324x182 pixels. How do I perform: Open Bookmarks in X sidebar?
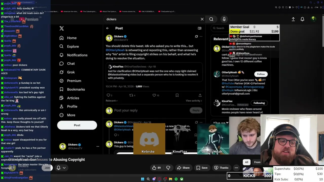pyautogui.click(x=72, y=89)
